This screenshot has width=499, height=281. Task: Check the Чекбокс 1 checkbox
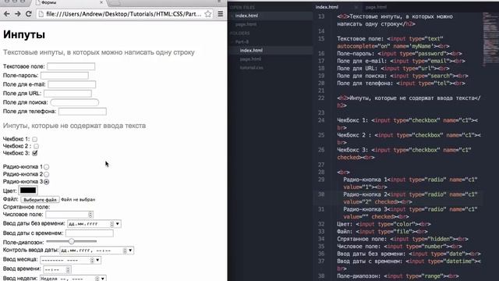click(x=34, y=139)
